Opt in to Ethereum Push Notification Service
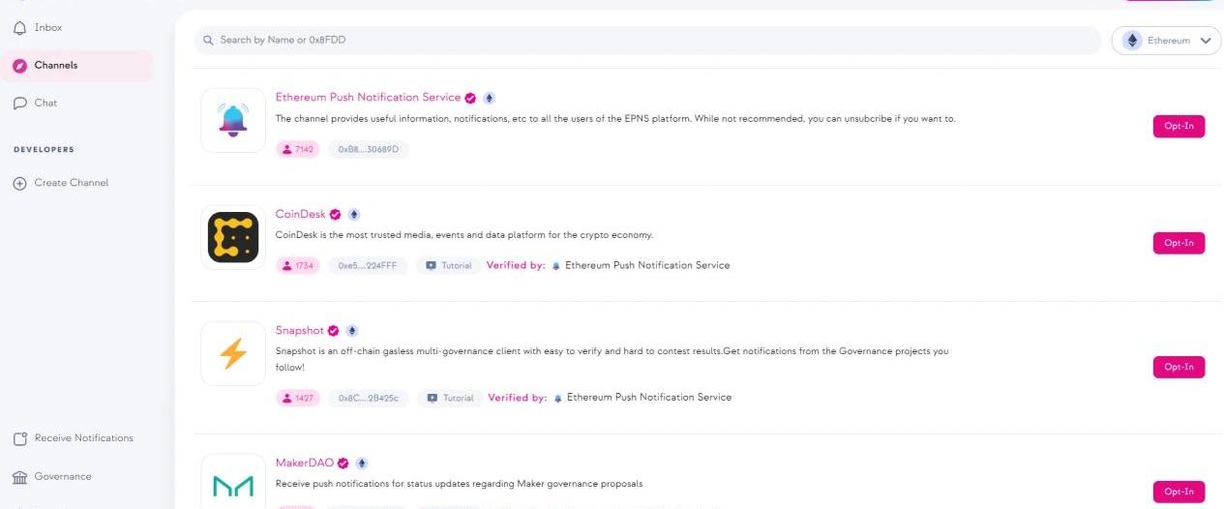 tap(1179, 127)
